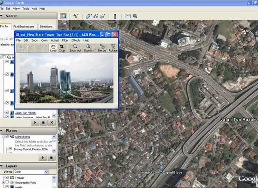Click the Add Placemark pushpin icon
Screen dimensions: 258x189
click(76, 16)
